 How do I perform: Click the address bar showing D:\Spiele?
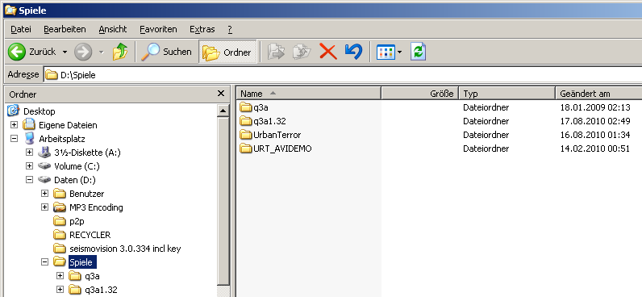click(342, 75)
